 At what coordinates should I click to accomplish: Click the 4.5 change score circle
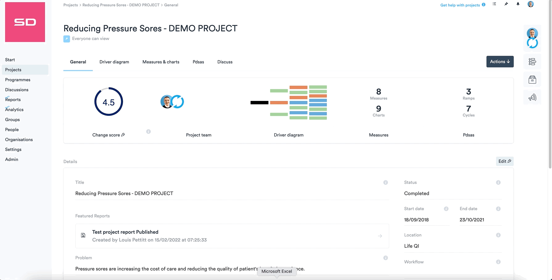[x=109, y=102]
